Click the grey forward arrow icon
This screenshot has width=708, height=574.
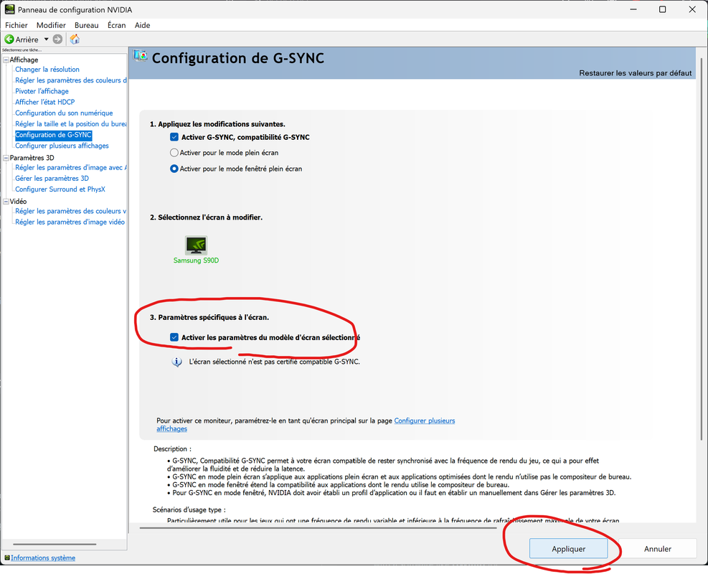click(x=57, y=39)
